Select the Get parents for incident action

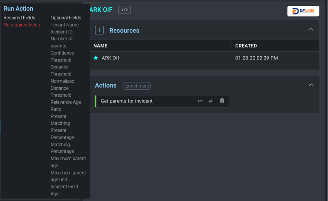[x=127, y=101]
